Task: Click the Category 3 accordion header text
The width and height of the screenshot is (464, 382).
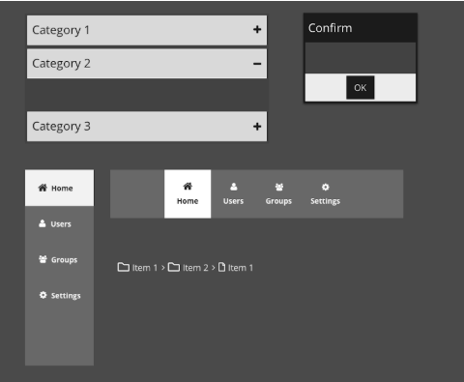Action: coord(61,127)
